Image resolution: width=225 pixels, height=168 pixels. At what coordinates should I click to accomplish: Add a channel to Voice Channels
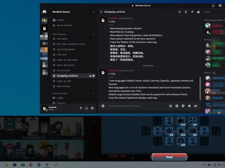coord(93,93)
